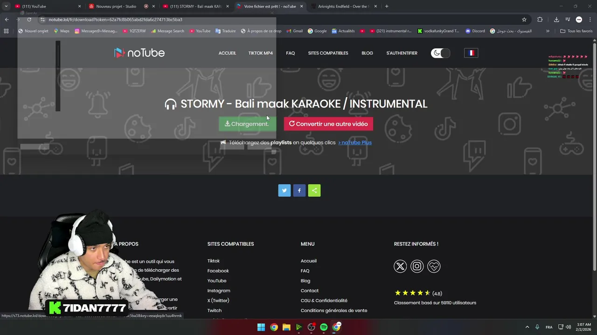
Task: Open Gmail bookmark
Action: [x=294, y=31]
